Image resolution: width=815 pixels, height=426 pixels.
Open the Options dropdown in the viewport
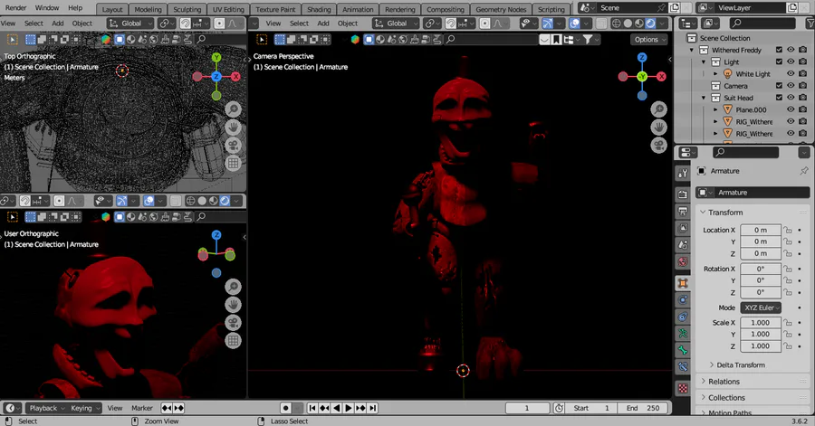coord(648,40)
